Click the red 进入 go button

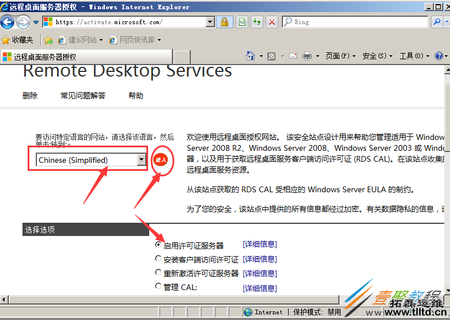pos(160,160)
